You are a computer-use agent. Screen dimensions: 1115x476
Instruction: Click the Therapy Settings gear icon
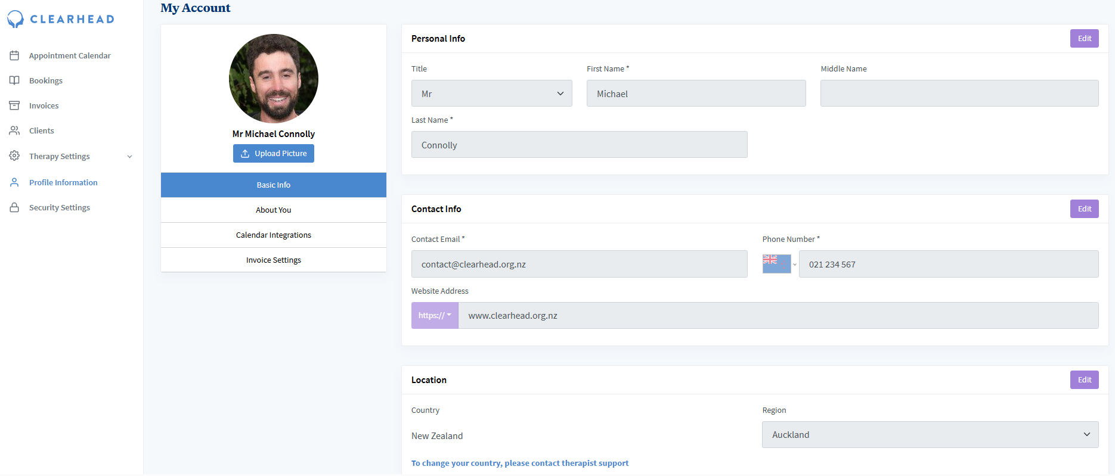14,155
